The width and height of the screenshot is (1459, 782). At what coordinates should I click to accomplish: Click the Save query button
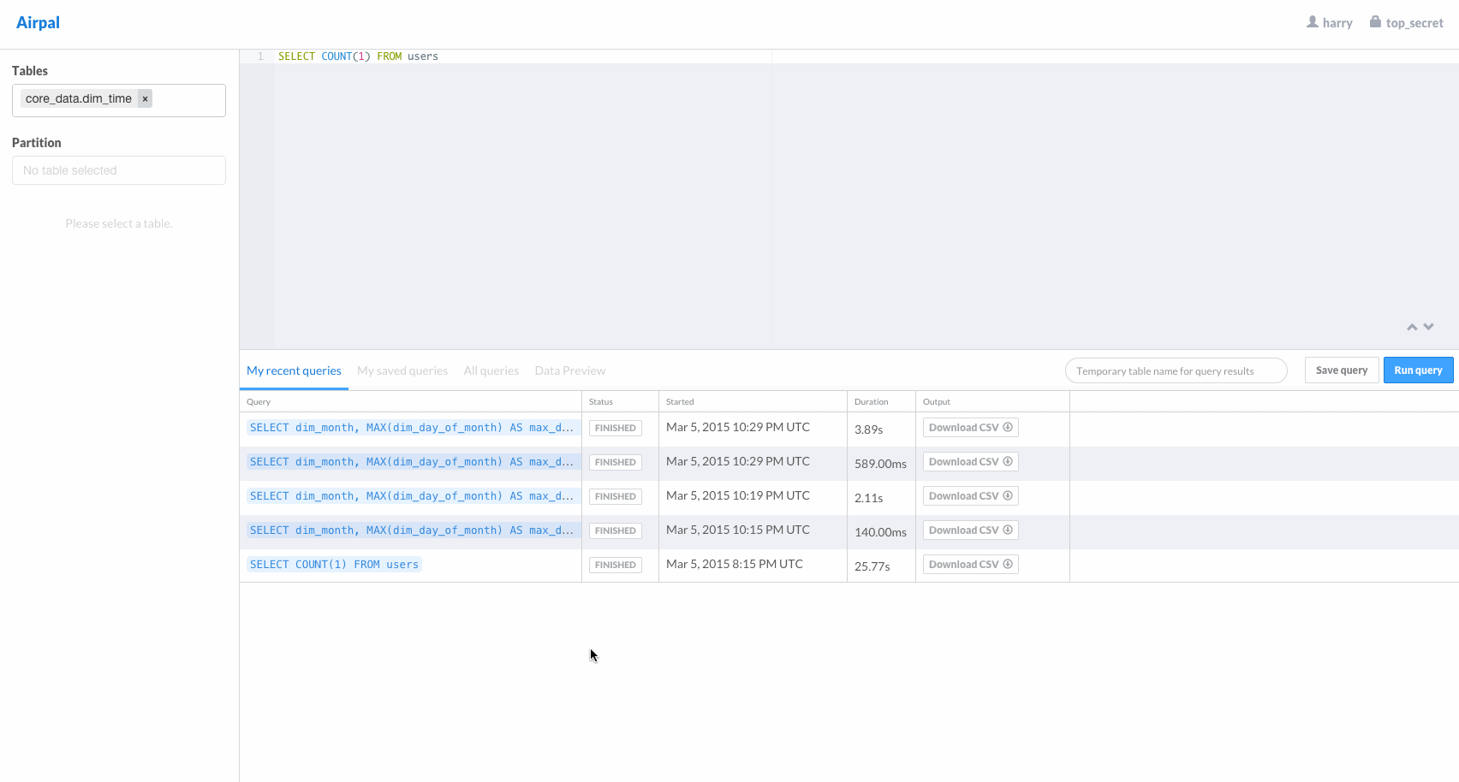(1342, 370)
